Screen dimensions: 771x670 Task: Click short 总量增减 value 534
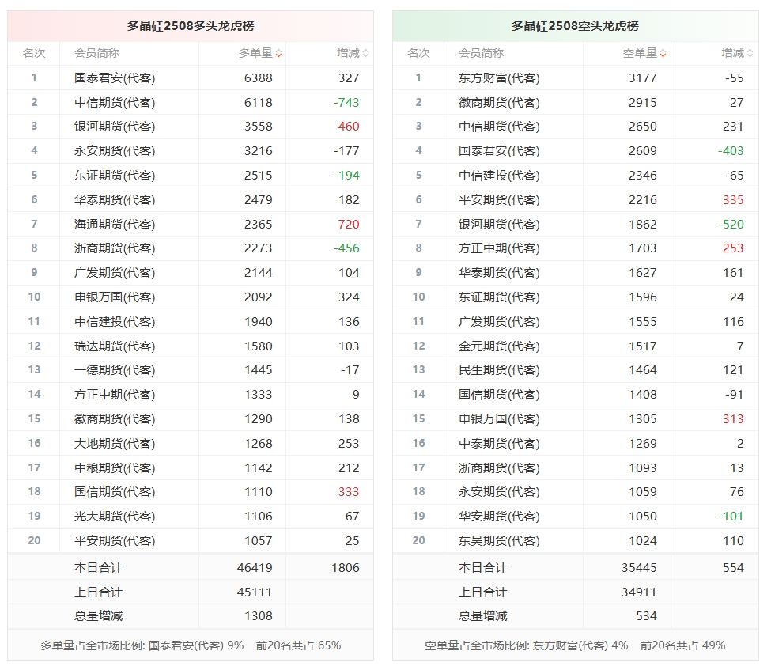point(646,616)
